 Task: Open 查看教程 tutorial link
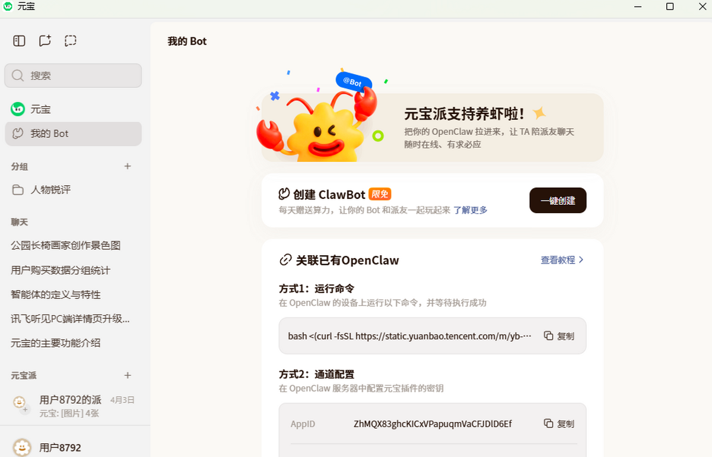click(x=558, y=260)
